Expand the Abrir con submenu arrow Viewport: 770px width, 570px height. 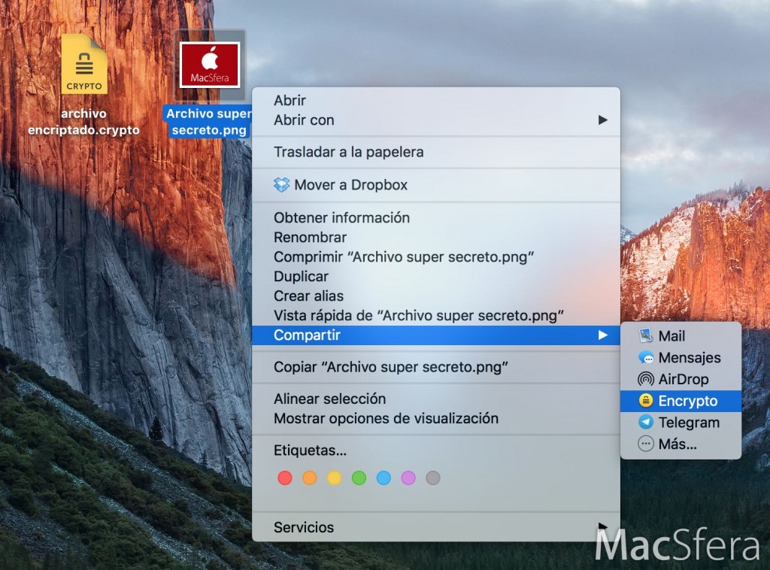click(x=602, y=120)
